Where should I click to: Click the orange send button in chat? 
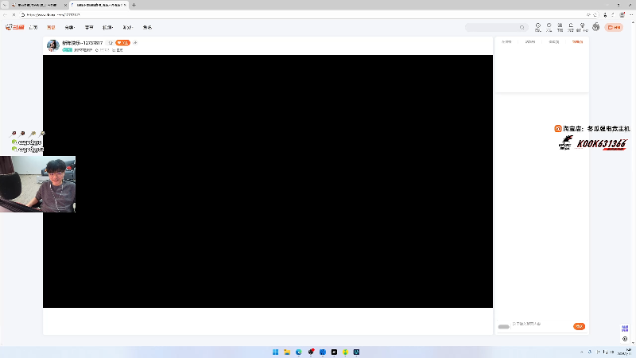[x=579, y=326]
